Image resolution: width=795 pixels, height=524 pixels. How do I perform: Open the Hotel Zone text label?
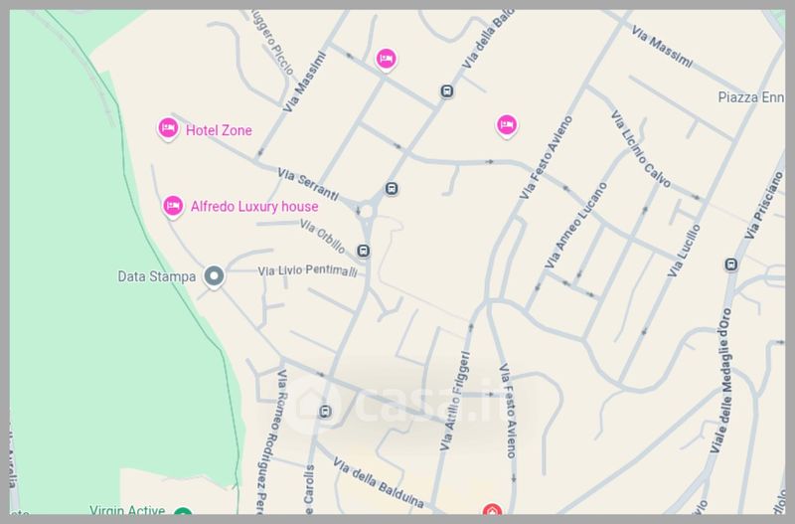click(x=219, y=130)
